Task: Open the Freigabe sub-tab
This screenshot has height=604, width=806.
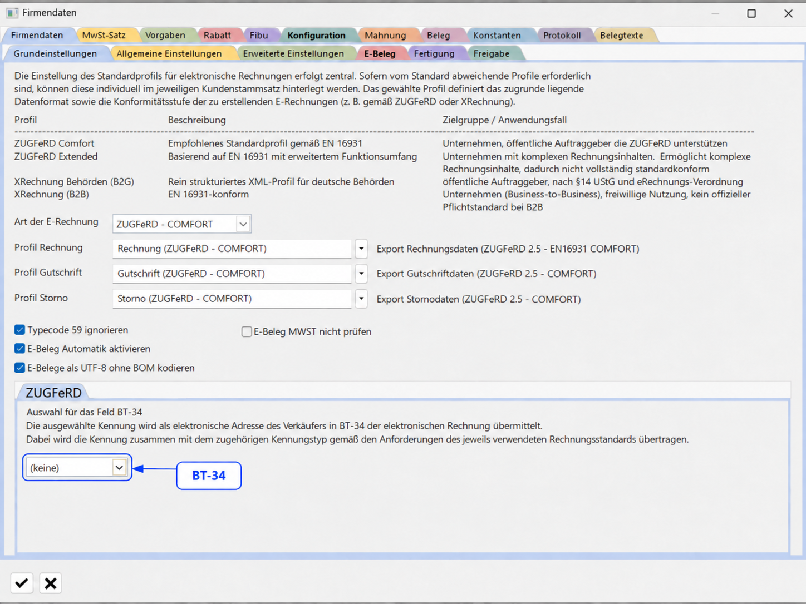Action: [x=492, y=53]
